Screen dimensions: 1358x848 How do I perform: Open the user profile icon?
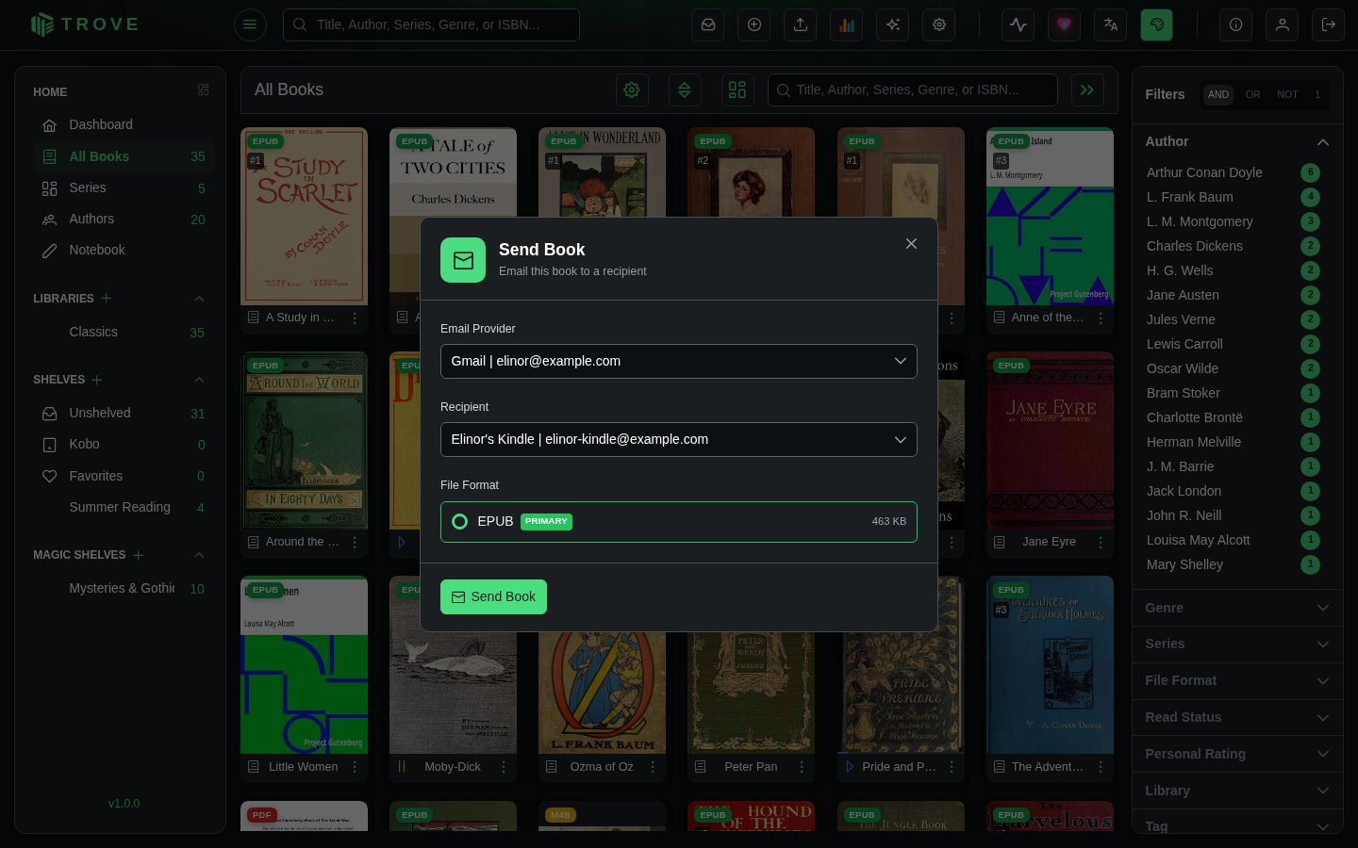tap(1283, 24)
